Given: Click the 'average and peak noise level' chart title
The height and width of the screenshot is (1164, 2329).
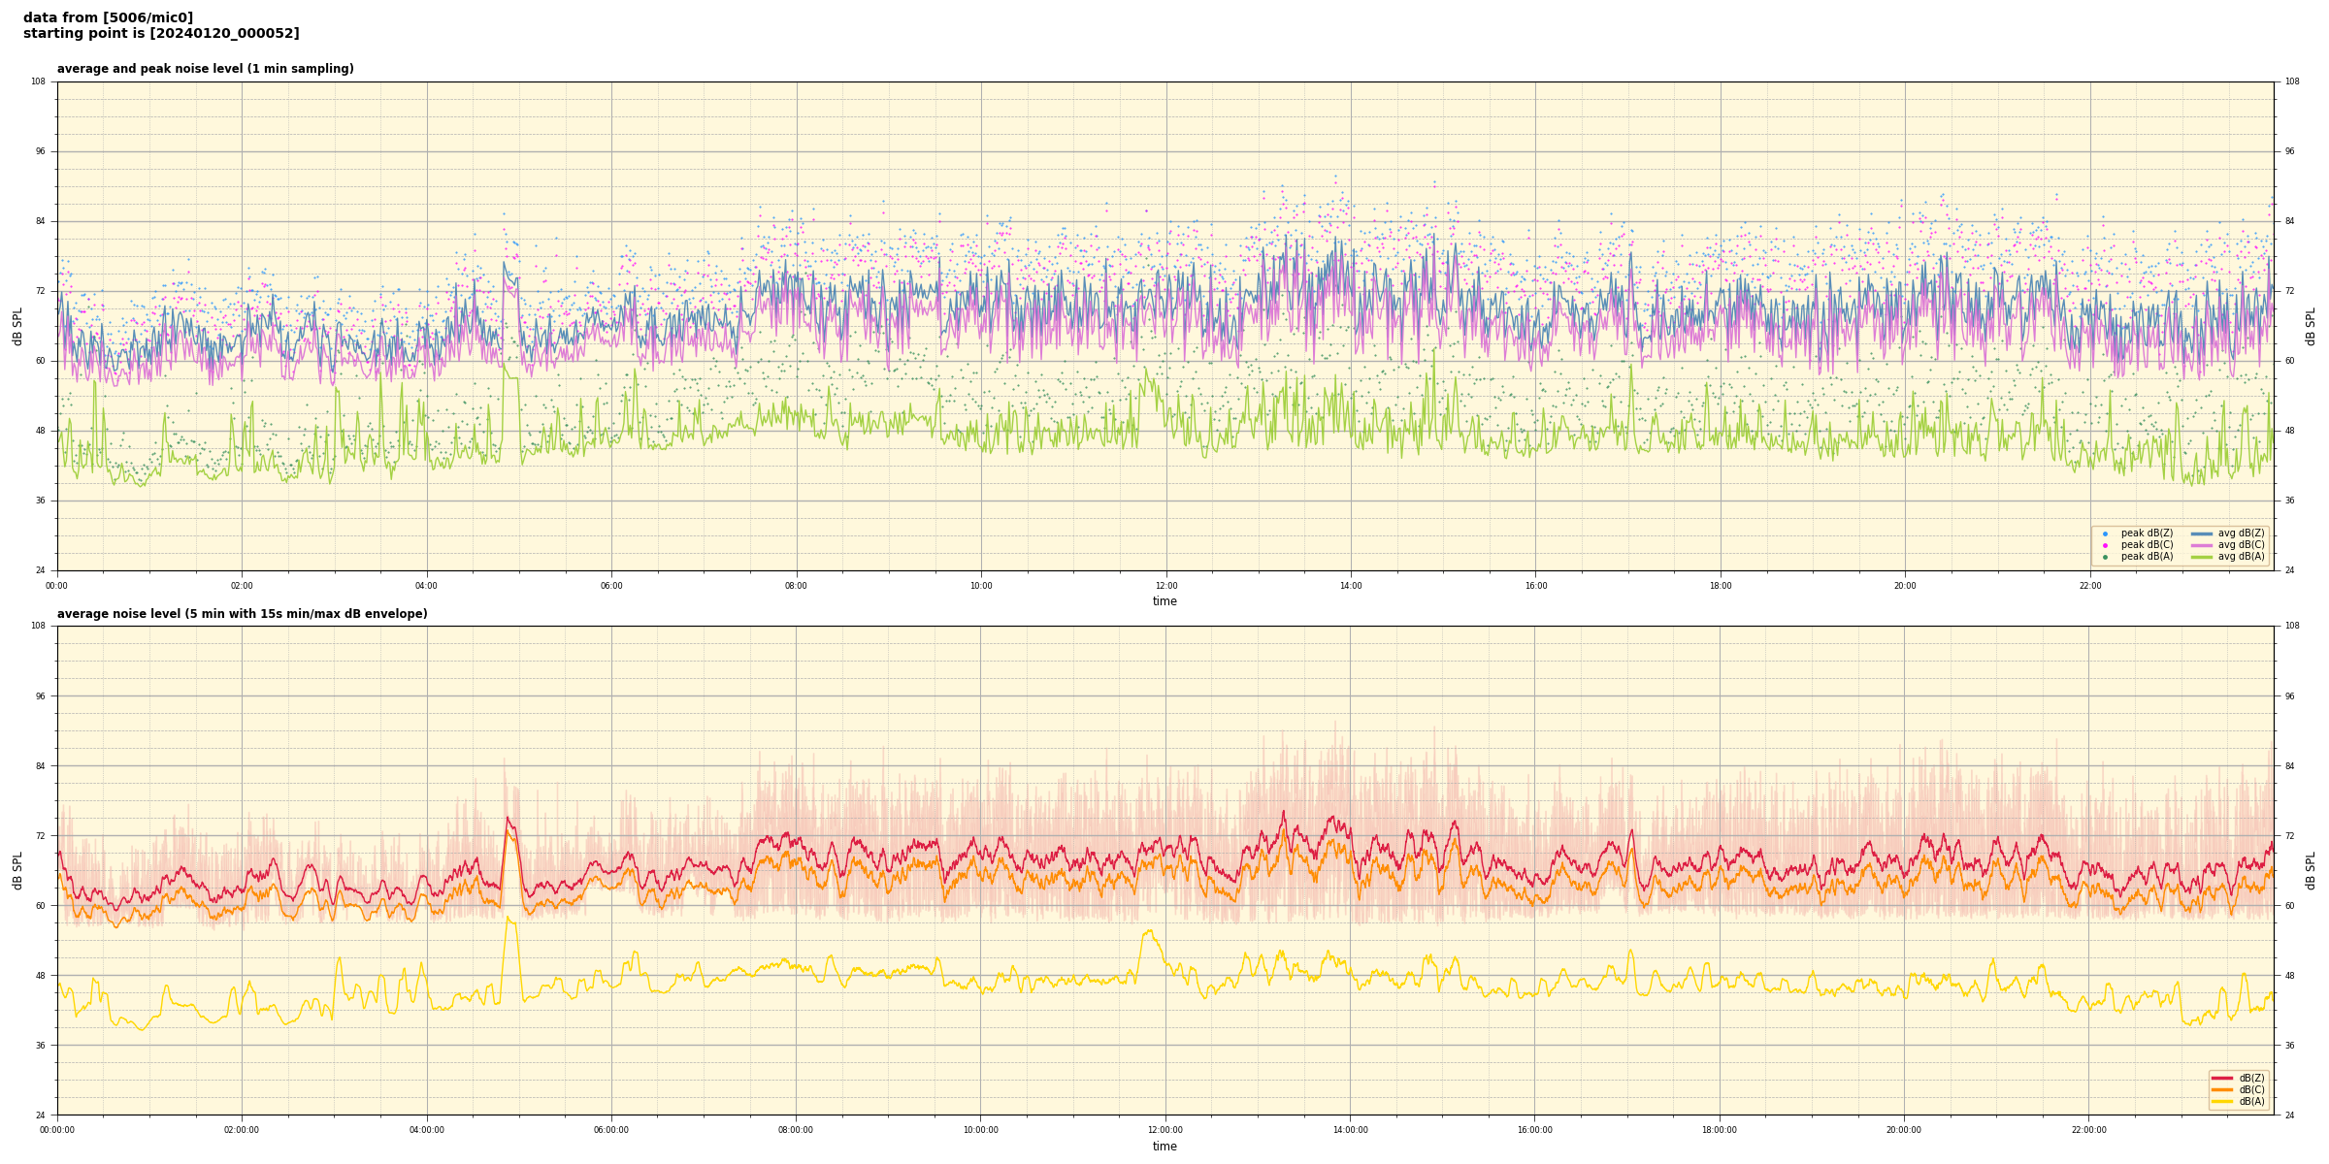Looking at the screenshot, I should point(205,69).
